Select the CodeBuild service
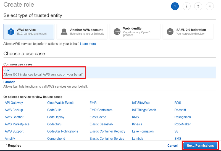Image resolution: width=221 pixels, height=151 pixels. pyautogui.click(x=54, y=110)
